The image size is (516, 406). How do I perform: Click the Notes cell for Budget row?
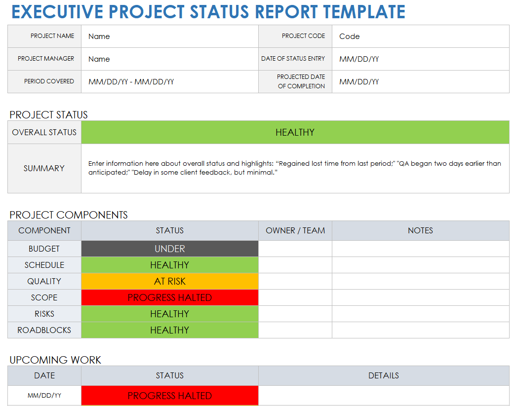pos(420,249)
